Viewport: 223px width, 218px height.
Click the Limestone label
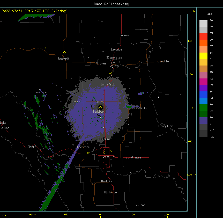(40, 92)
